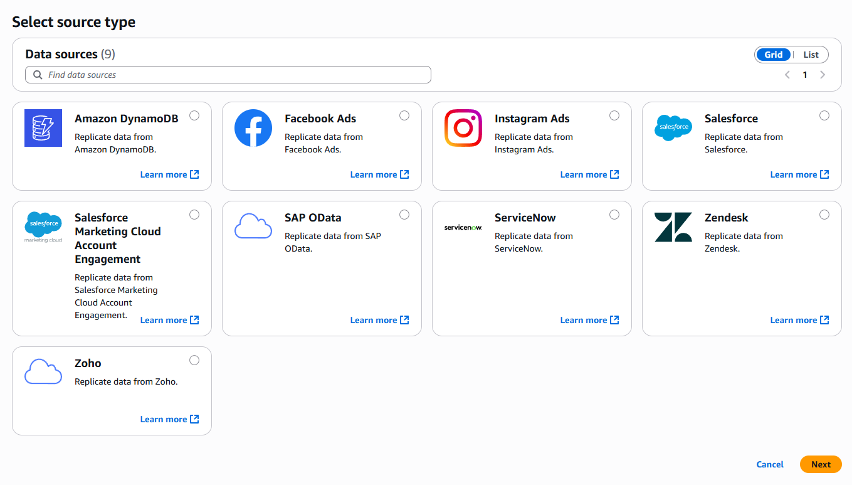This screenshot has width=852, height=485.
Task: Click the Salesforce cloud logo
Action: tap(673, 127)
